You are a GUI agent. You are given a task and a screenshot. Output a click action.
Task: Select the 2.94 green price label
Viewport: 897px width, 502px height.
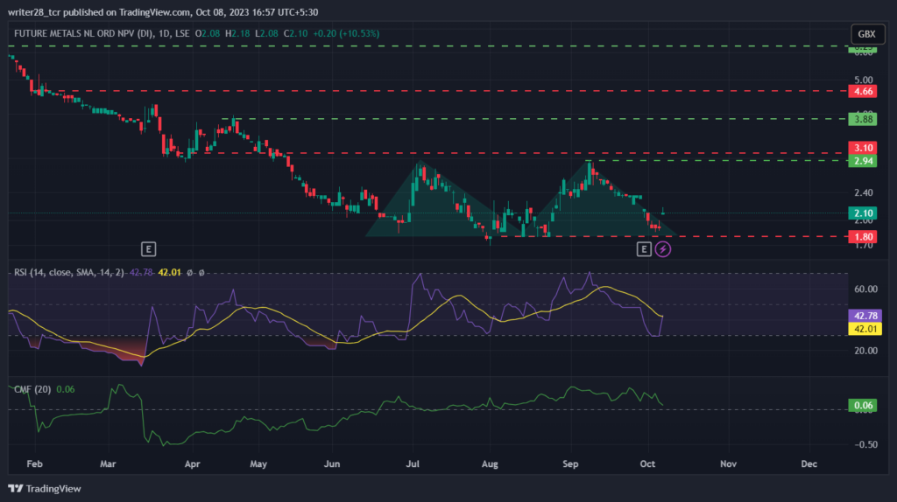coord(863,161)
